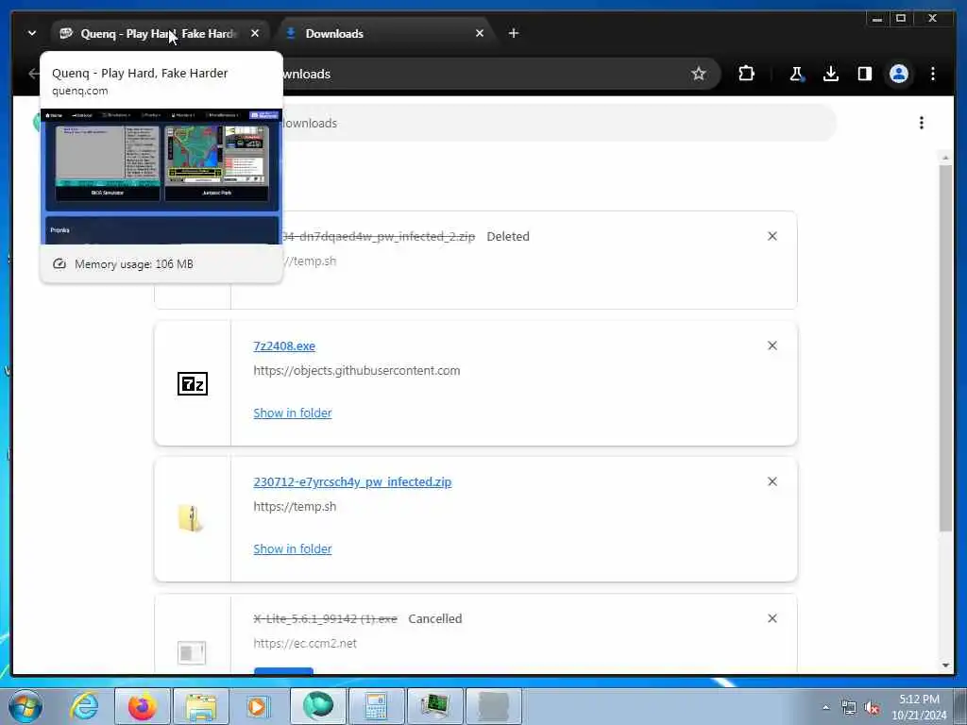967x725 pixels.
Task: Open the green monitor taskbar icon
Action: click(435, 706)
